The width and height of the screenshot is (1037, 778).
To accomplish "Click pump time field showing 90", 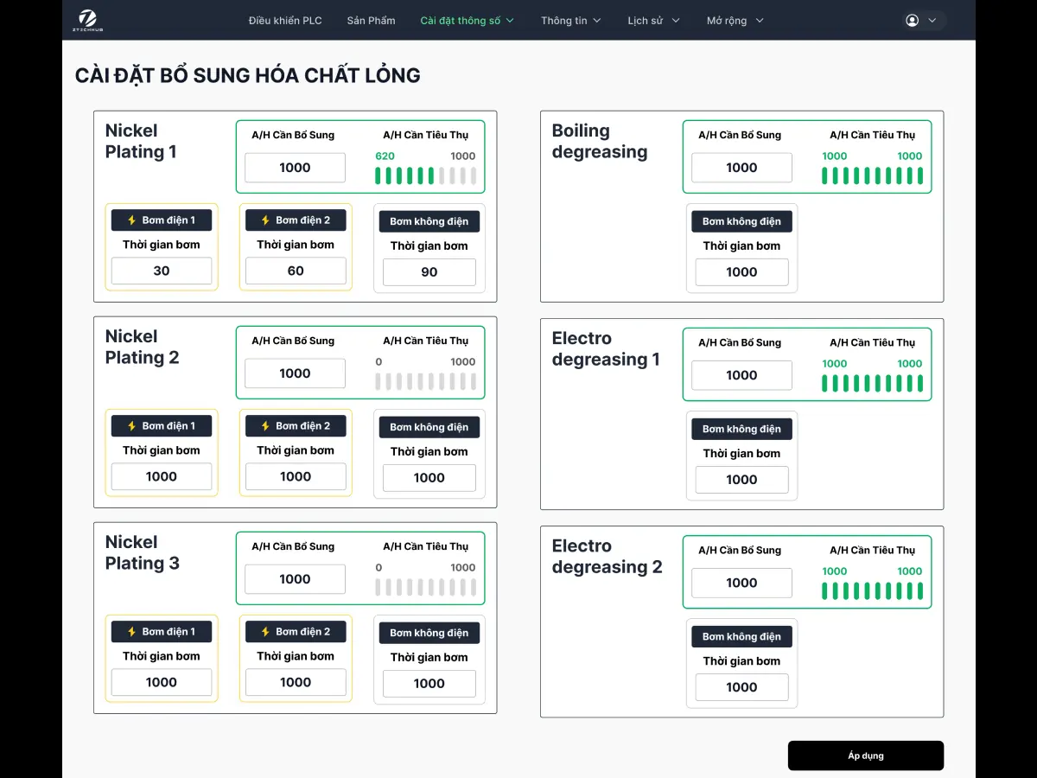I will coord(429,272).
